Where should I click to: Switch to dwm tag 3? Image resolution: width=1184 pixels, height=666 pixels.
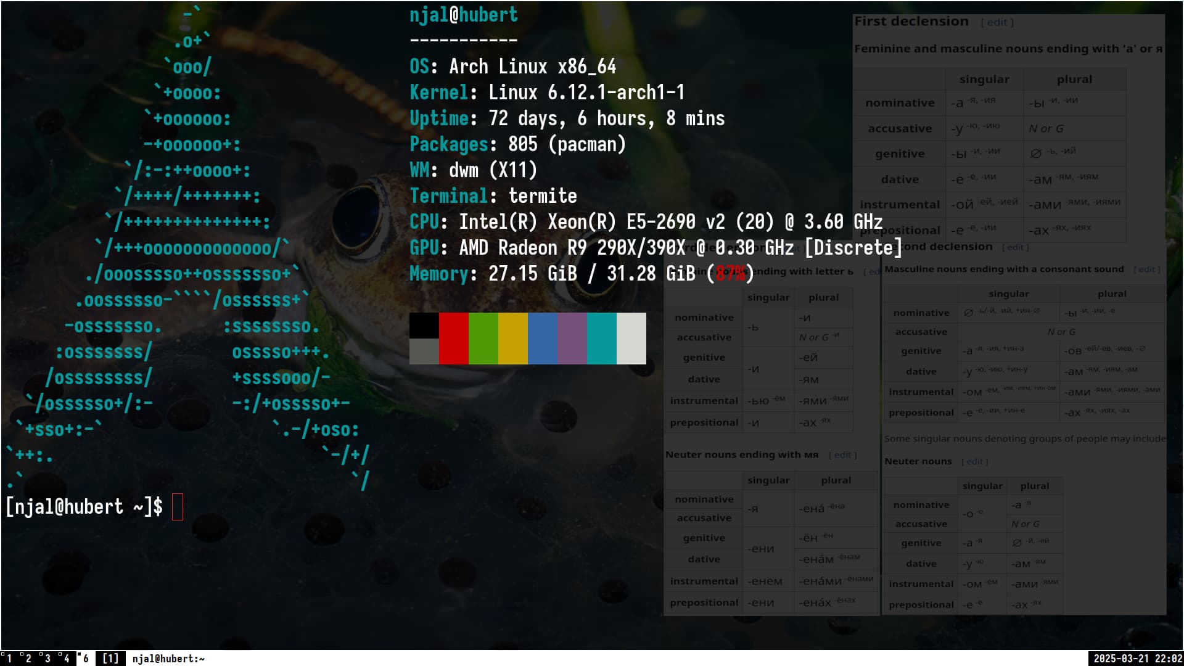click(x=47, y=659)
